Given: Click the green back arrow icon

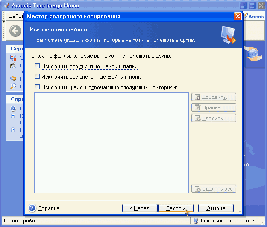Looking at the screenshot, I should (15, 31).
